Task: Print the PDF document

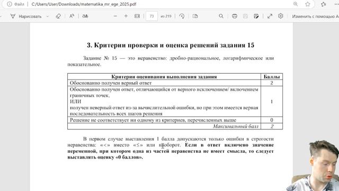Action: tap(235, 16)
